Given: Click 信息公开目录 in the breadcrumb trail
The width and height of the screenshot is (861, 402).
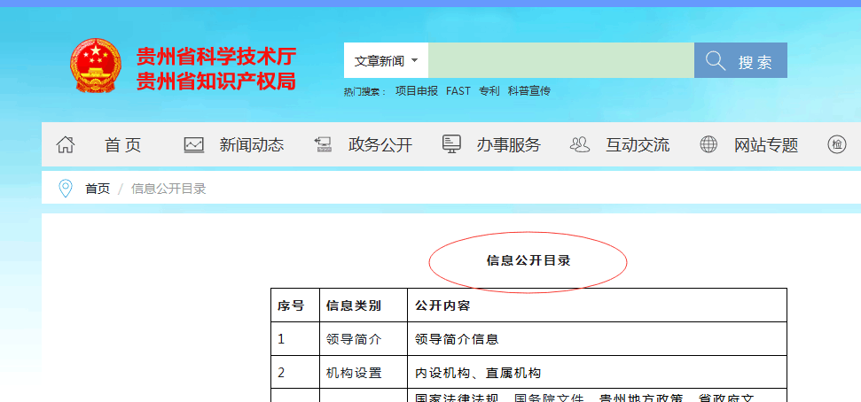Looking at the screenshot, I should (168, 189).
